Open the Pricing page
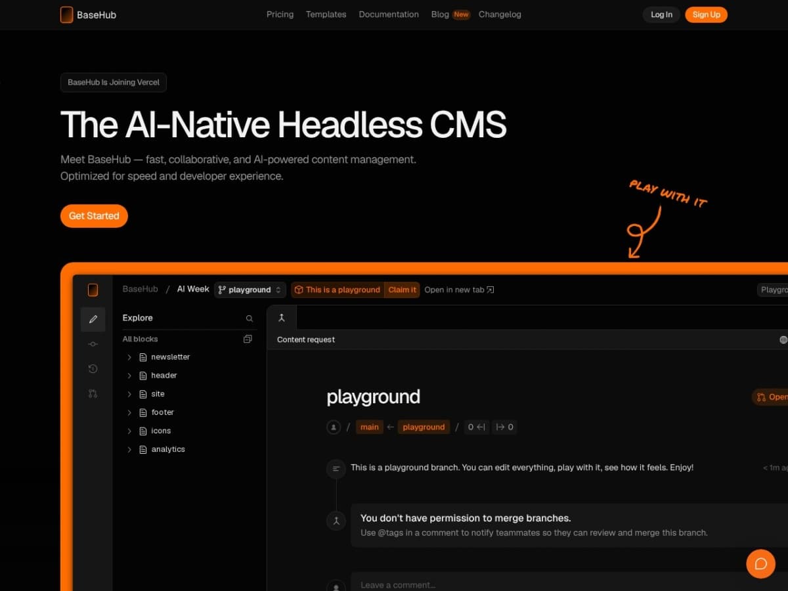Screen dimensions: 788x591 280,14
